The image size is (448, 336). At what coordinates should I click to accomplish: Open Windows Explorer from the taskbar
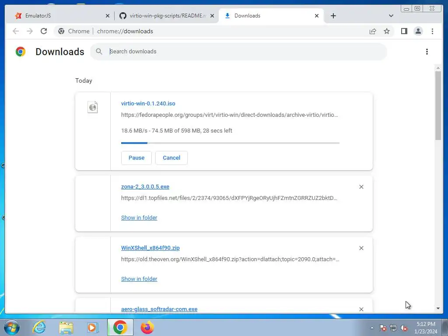[x=66, y=327]
